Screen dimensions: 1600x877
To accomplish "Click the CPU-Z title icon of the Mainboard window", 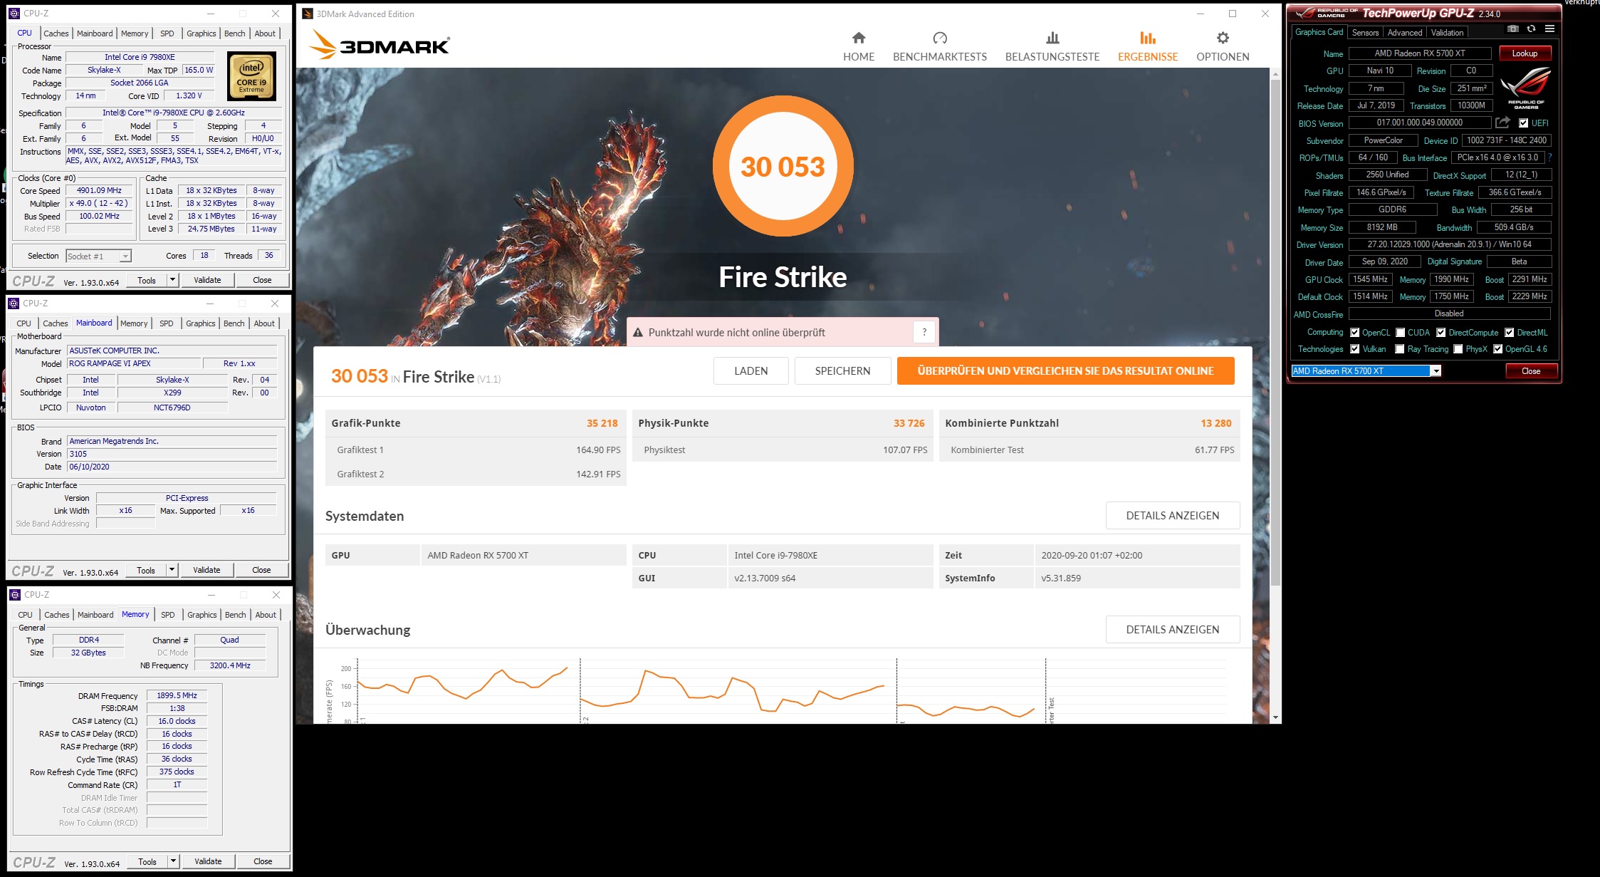I will coord(14,303).
